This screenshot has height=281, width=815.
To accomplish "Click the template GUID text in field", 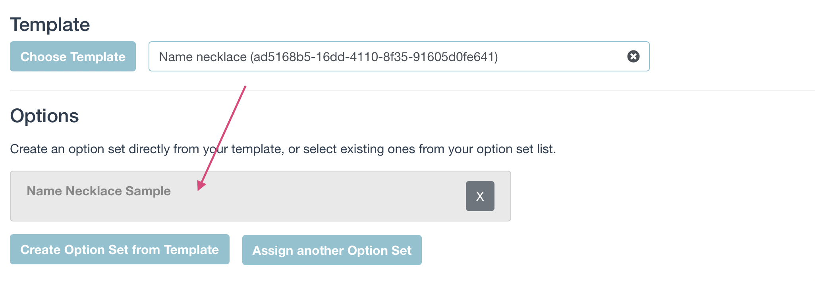I will pyautogui.click(x=373, y=57).
